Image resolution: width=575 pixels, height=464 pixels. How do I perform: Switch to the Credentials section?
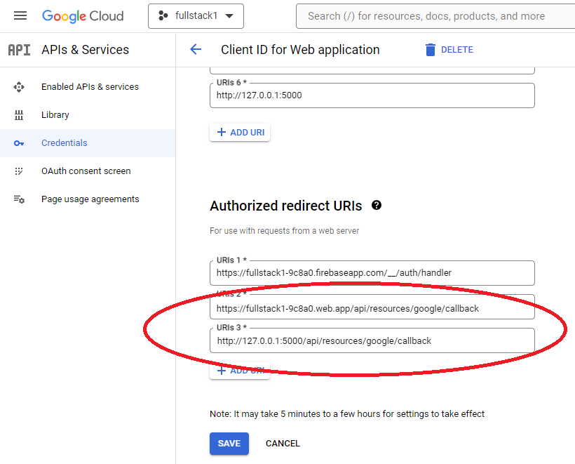(64, 142)
